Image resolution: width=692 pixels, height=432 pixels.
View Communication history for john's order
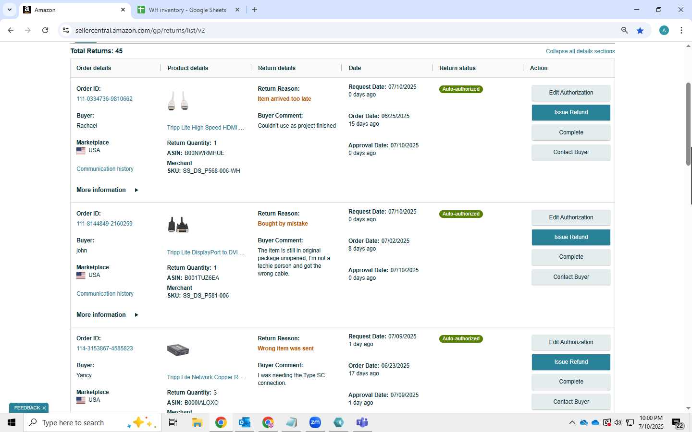[105, 294]
